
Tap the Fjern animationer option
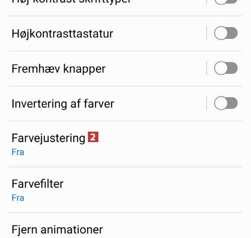point(57,230)
